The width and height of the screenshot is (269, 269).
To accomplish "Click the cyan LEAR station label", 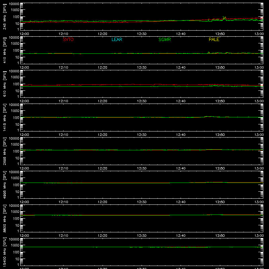I will 117,39.
